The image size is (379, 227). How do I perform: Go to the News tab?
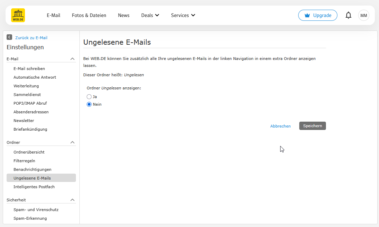[x=123, y=15]
